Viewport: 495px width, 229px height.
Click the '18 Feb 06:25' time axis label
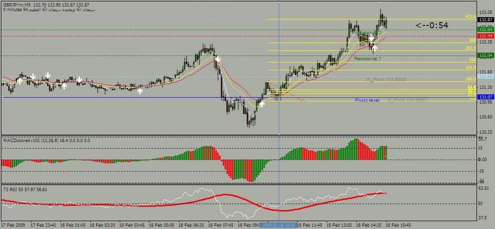pos(191,225)
